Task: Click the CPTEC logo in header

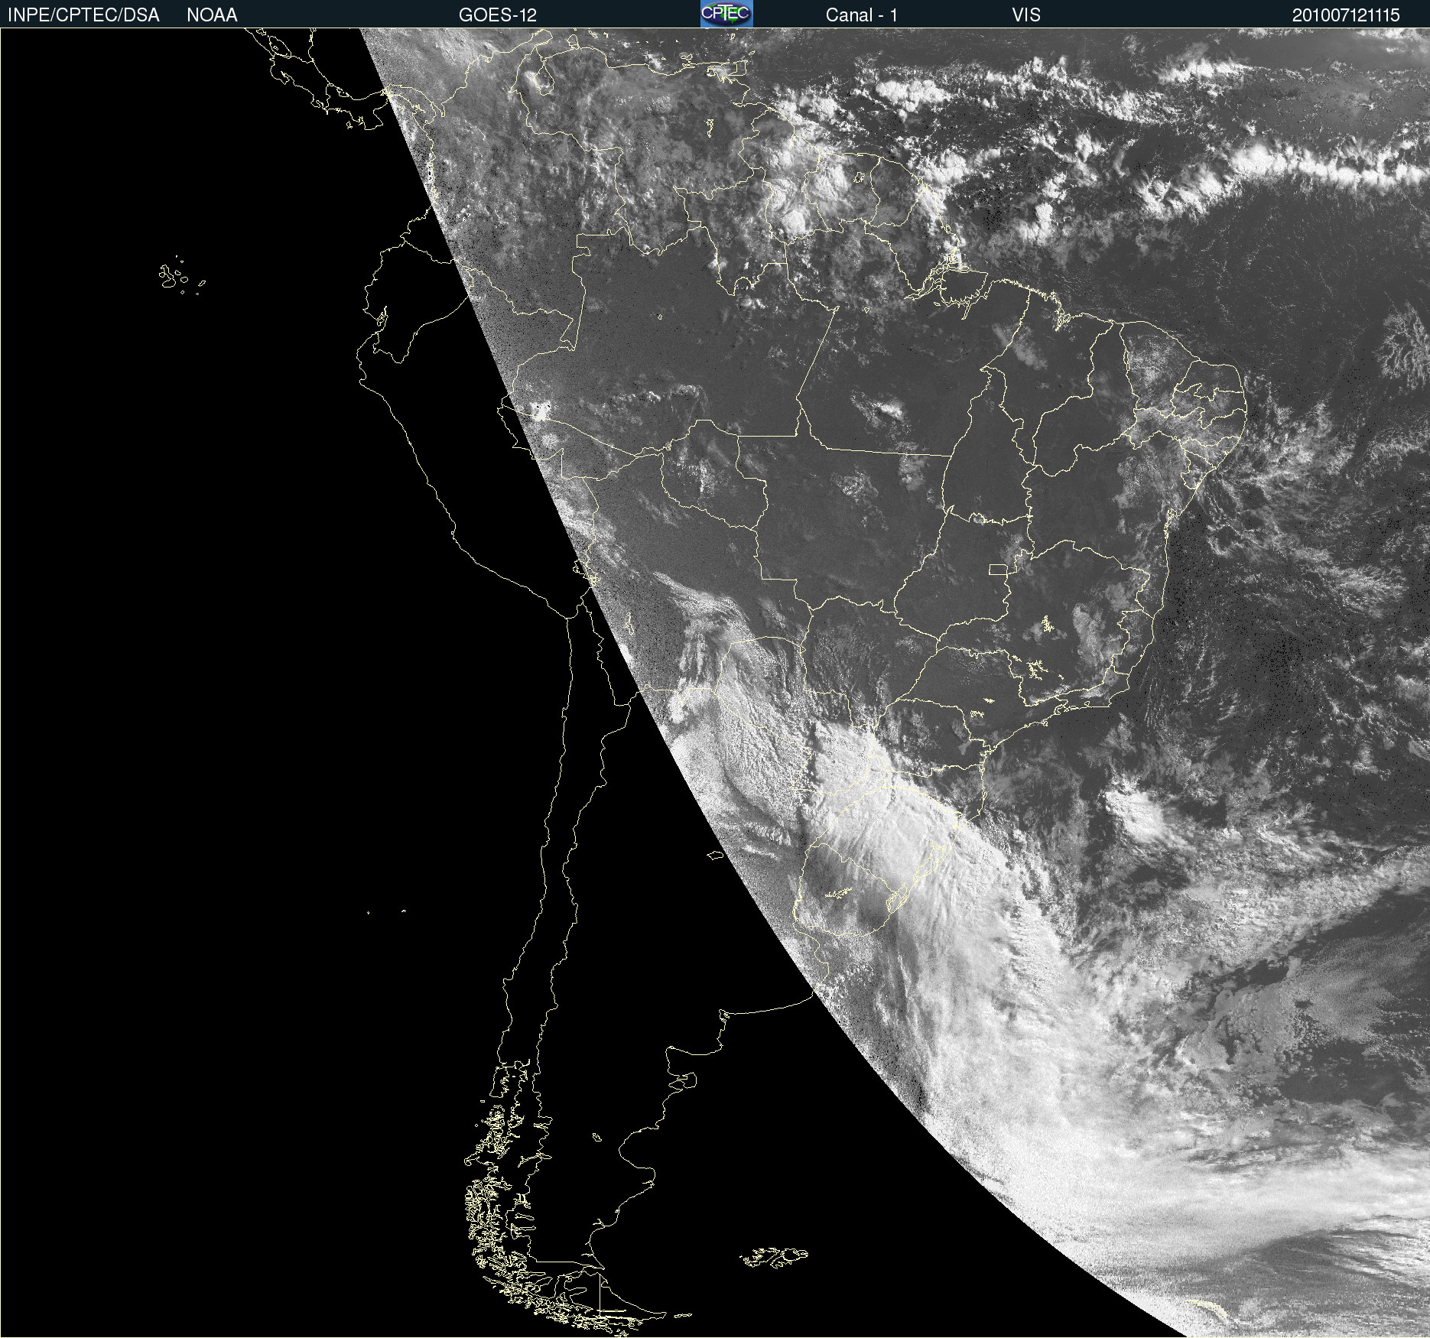Action: [726, 14]
